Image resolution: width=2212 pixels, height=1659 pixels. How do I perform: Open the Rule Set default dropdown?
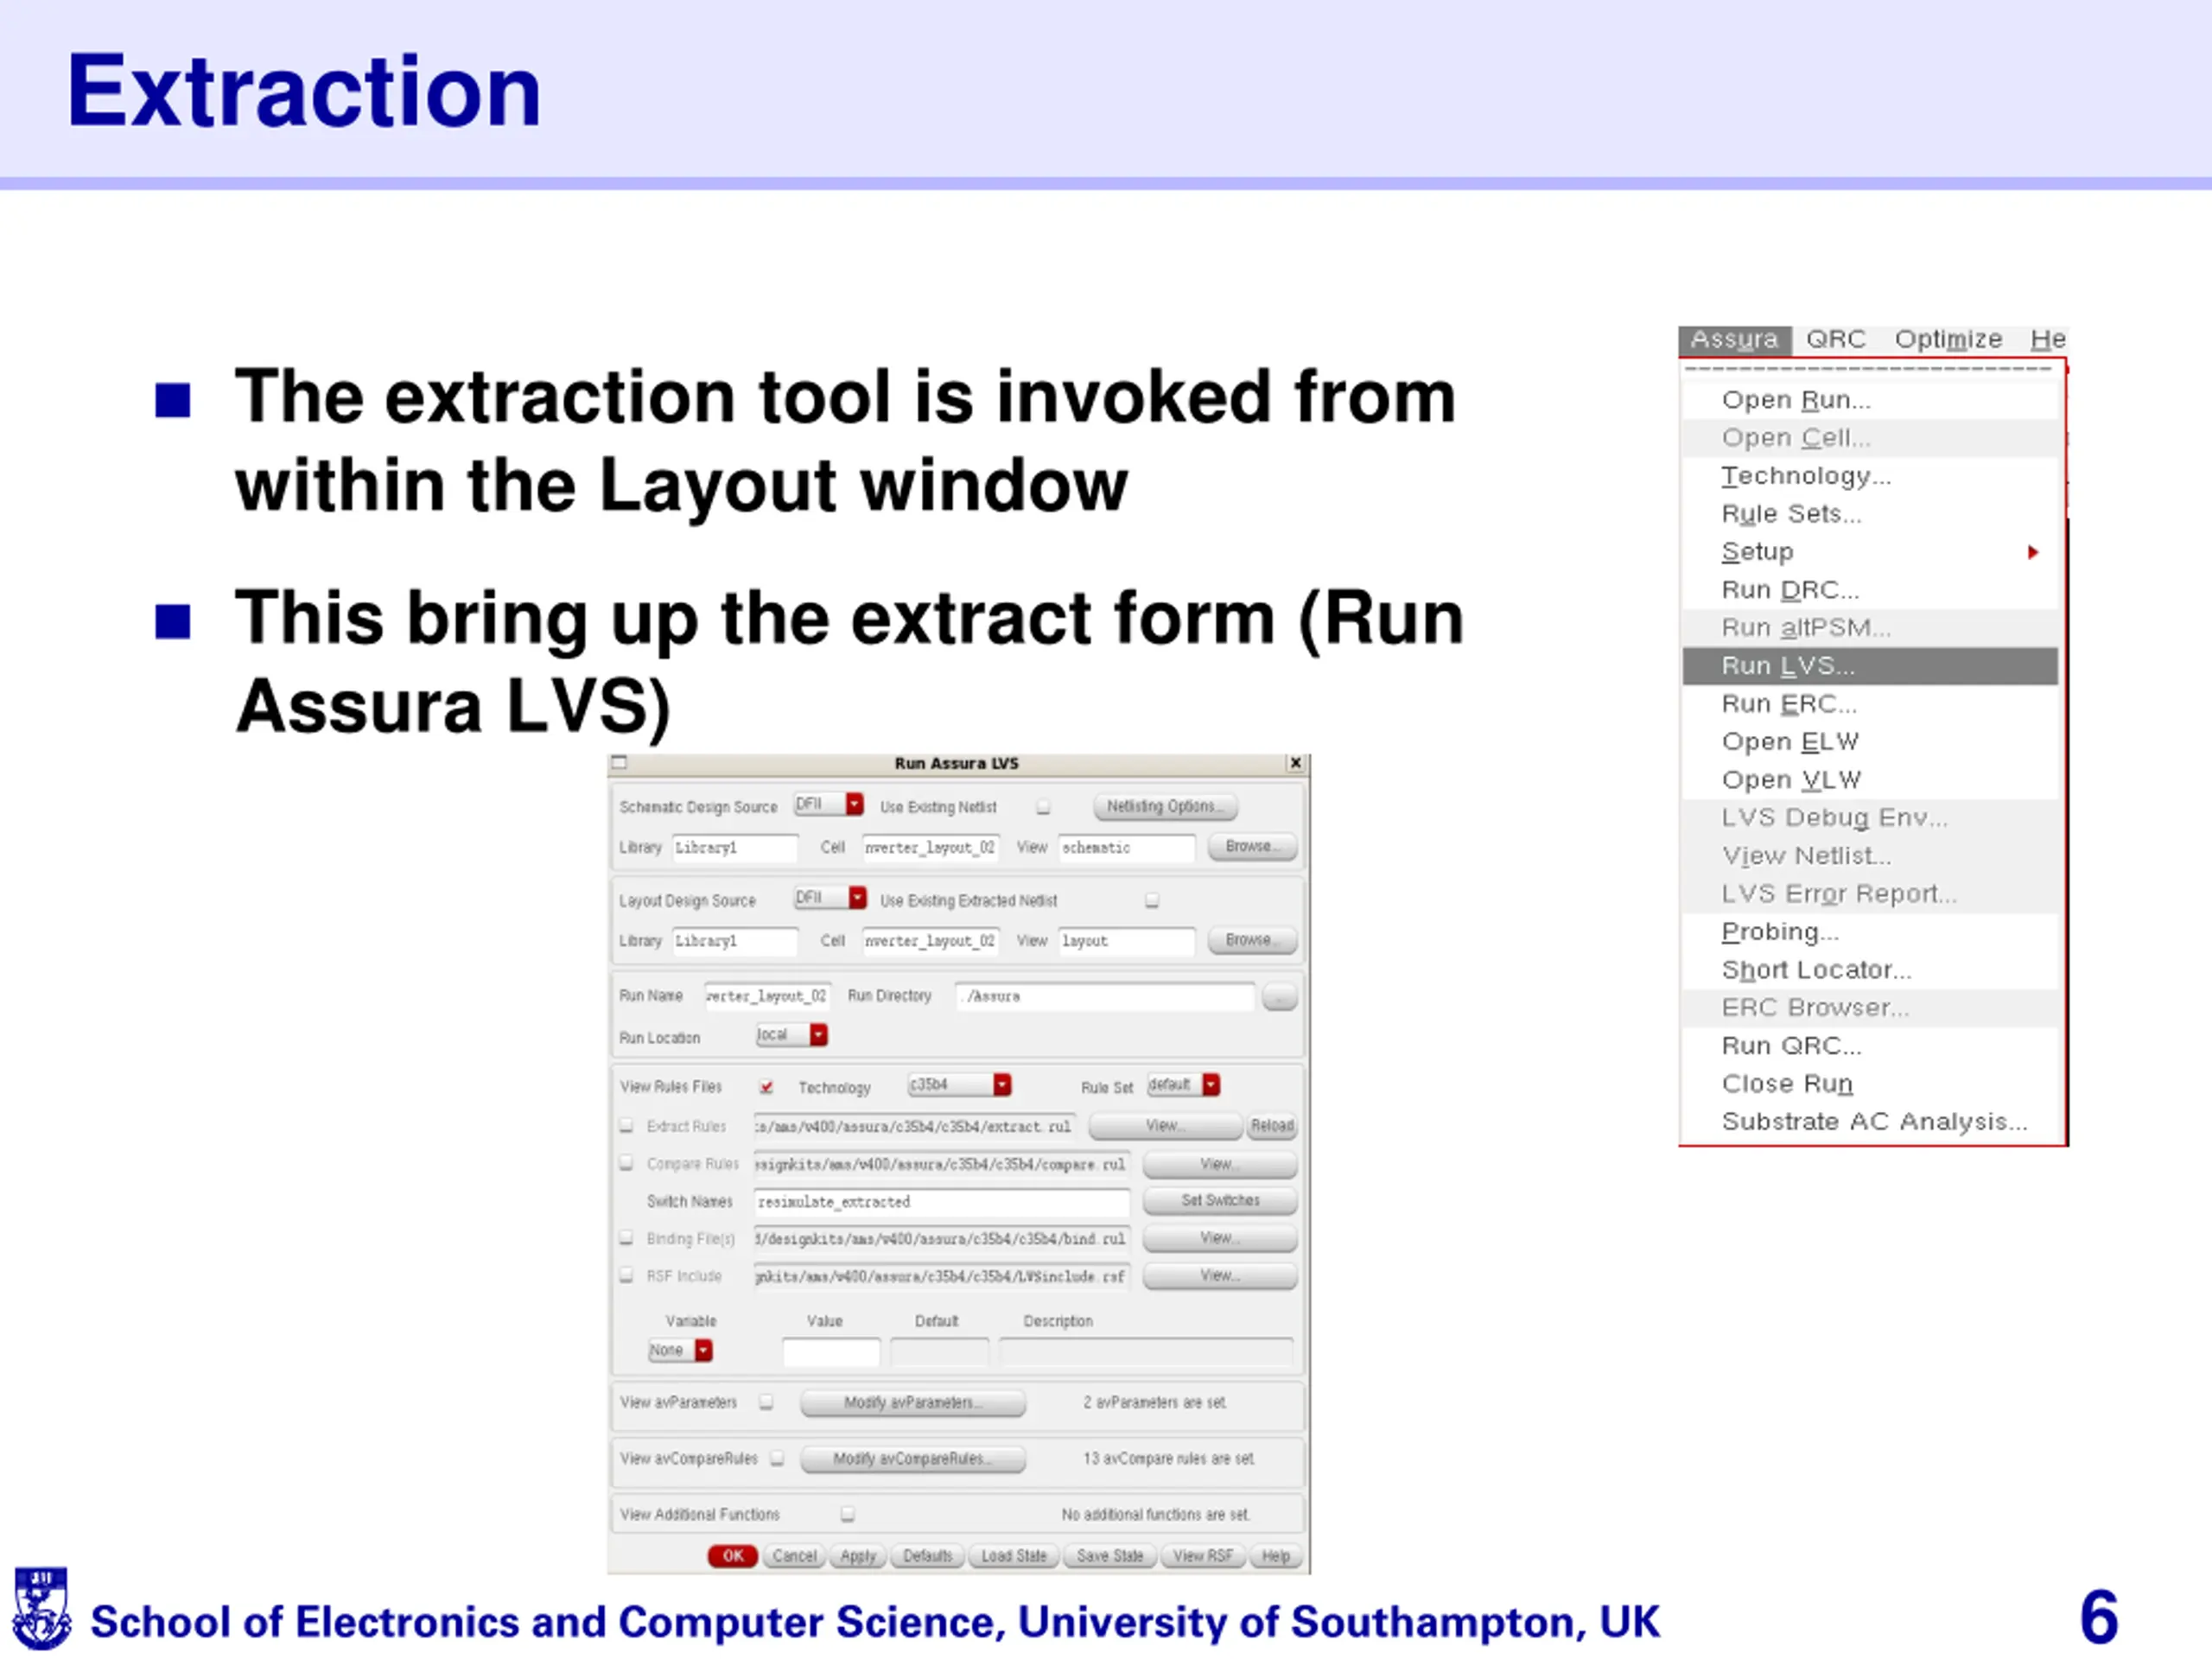1183,1085
